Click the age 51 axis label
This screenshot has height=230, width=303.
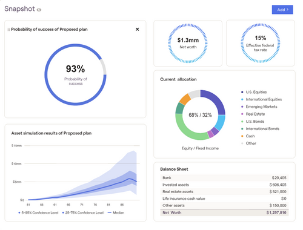tap(28, 205)
